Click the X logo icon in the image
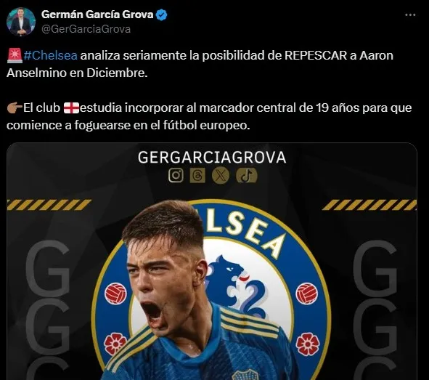429x380 pixels. click(221, 176)
